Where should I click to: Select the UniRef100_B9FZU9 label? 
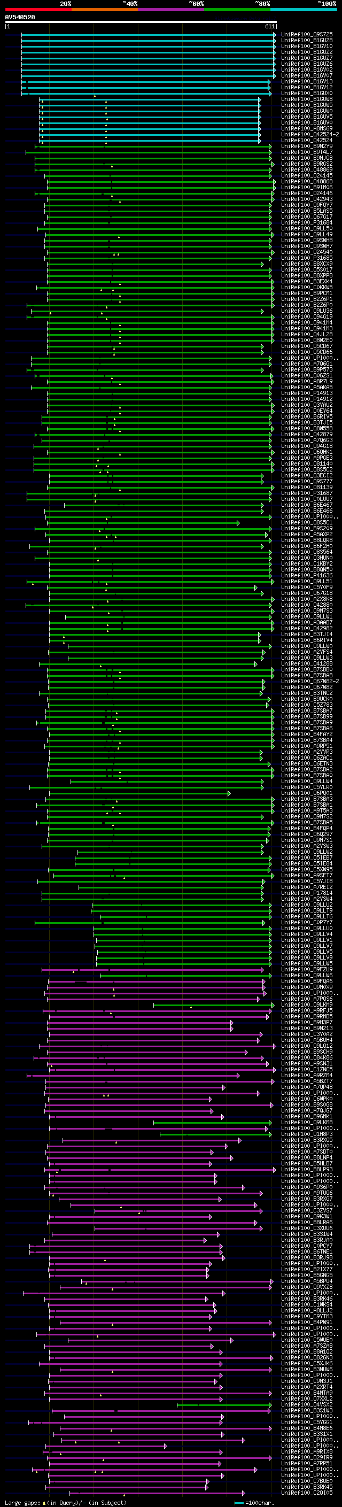(307, 969)
